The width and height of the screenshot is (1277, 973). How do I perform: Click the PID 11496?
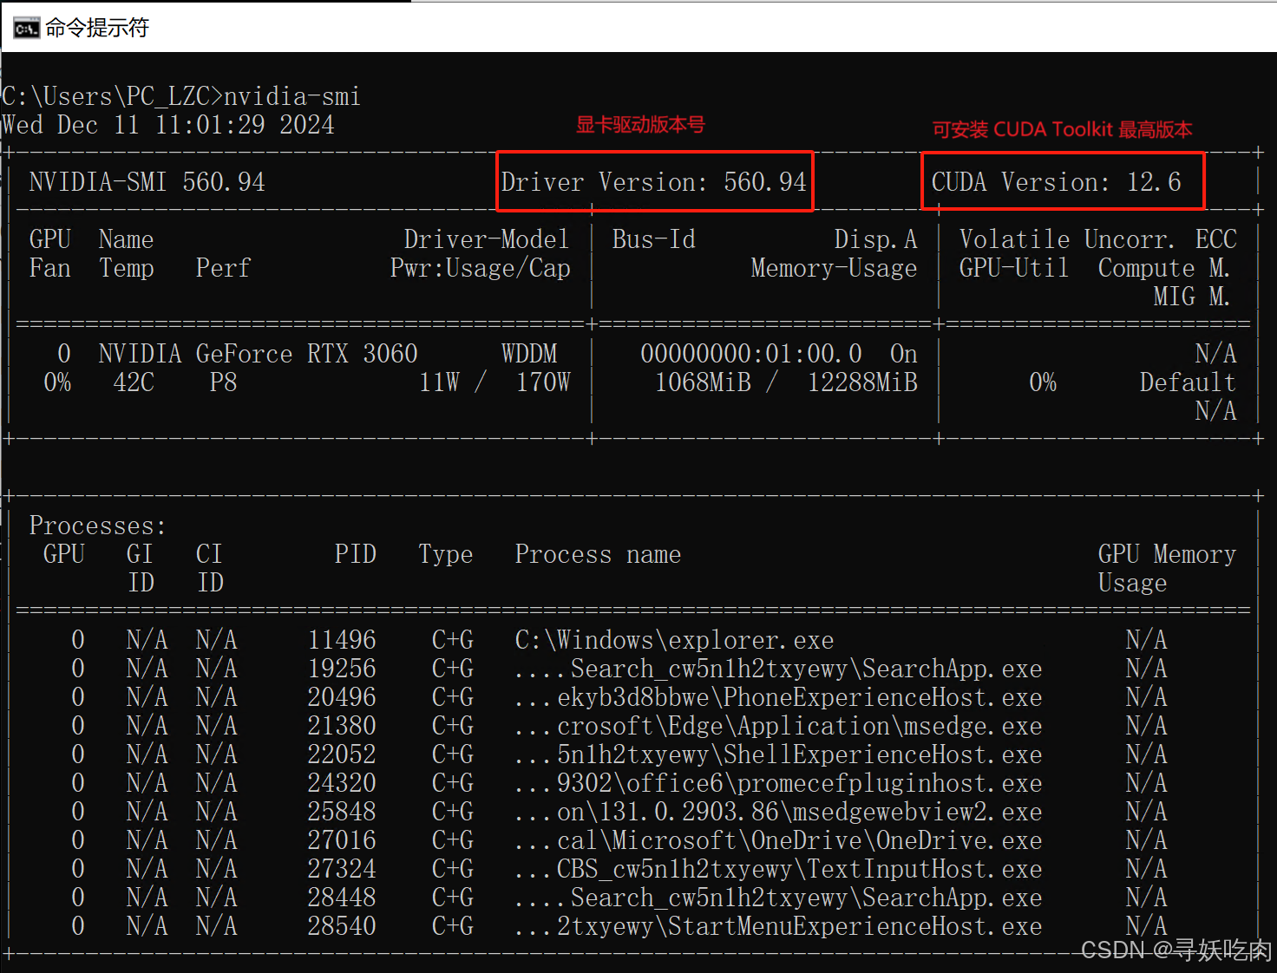(x=342, y=640)
